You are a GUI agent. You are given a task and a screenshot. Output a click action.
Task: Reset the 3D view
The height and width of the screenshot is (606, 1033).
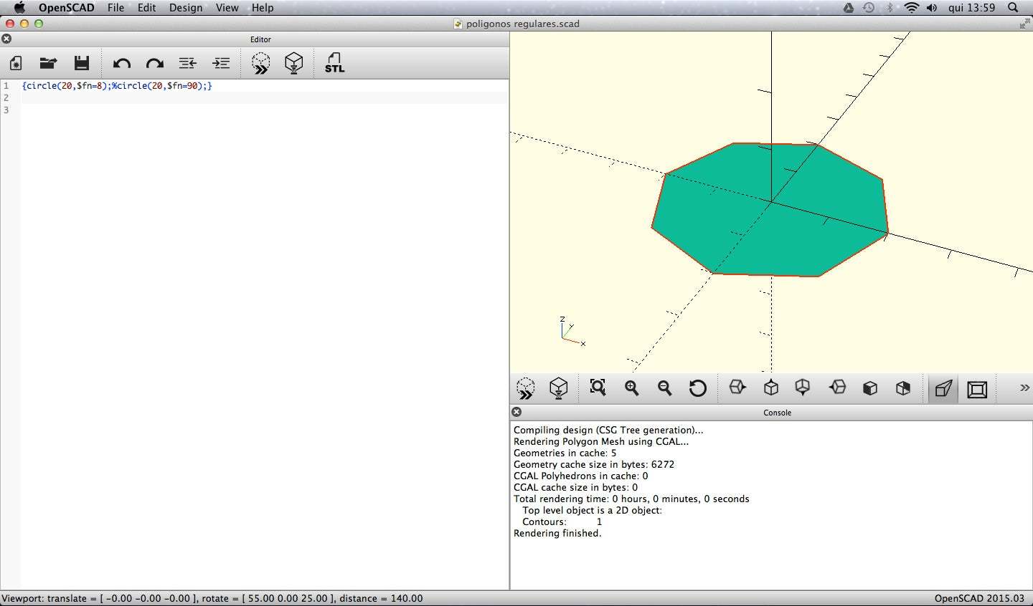pyautogui.click(x=697, y=388)
